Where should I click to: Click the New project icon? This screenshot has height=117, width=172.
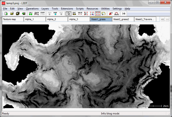pos(6,13)
